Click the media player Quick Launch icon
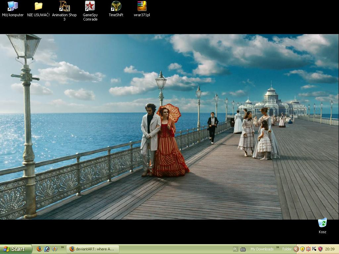The image size is (339, 254). point(47,249)
